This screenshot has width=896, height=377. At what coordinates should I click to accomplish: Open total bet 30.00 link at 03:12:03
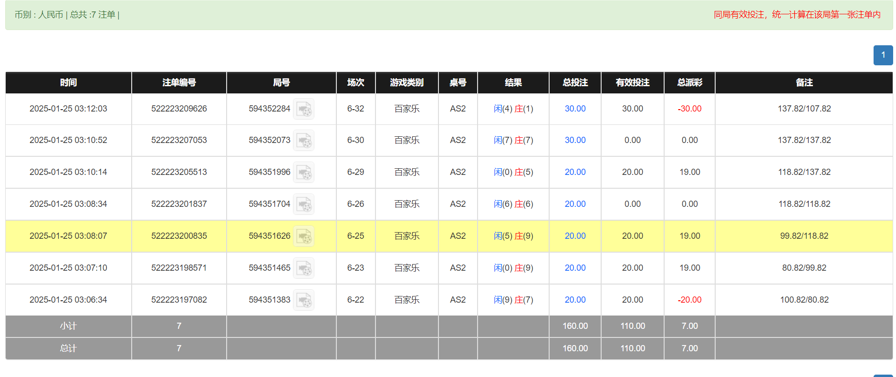(x=575, y=109)
